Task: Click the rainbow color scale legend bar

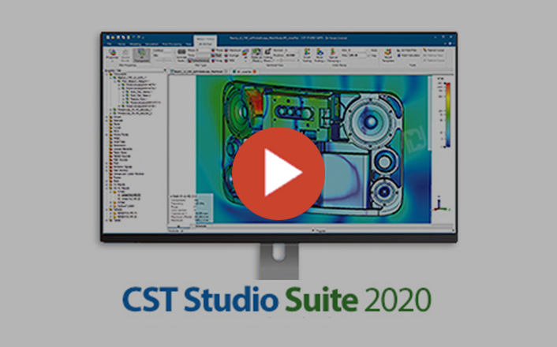Action: pos(448,114)
